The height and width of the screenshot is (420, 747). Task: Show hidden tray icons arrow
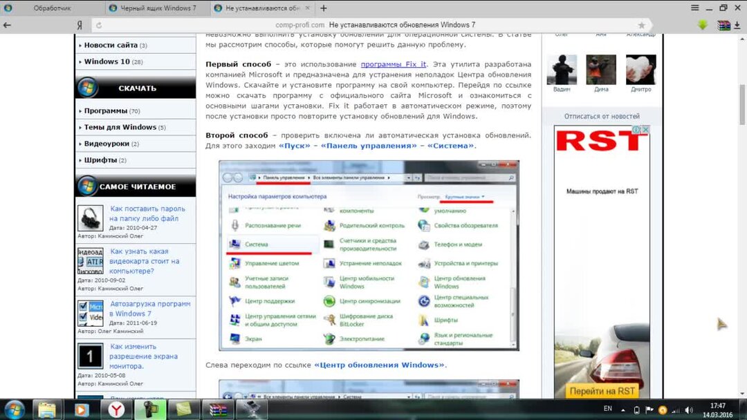click(623, 410)
